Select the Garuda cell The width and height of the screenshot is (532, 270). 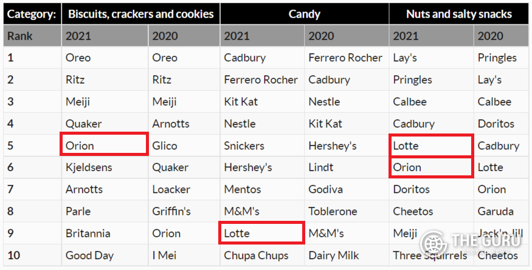(501, 211)
